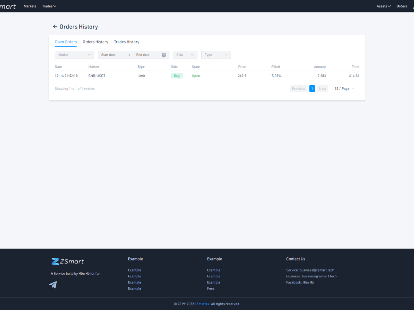The width and height of the screenshot is (414, 310).
Task: Switch to the Trades History tab
Action: (126, 42)
